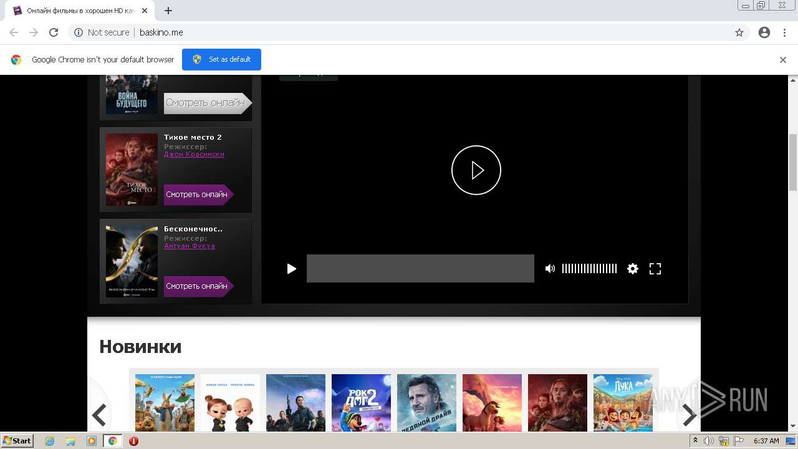Dismiss the default browser notification bar

pyautogui.click(x=783, y=60)
